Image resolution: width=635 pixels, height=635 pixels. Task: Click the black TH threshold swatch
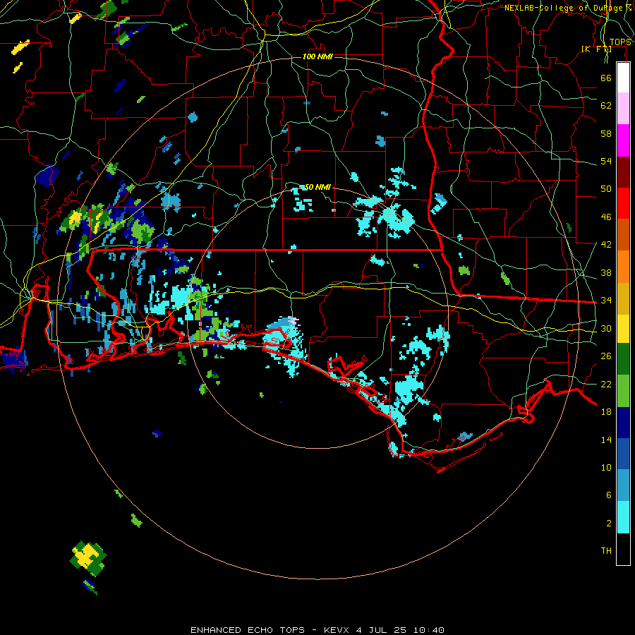click(623, 549)
